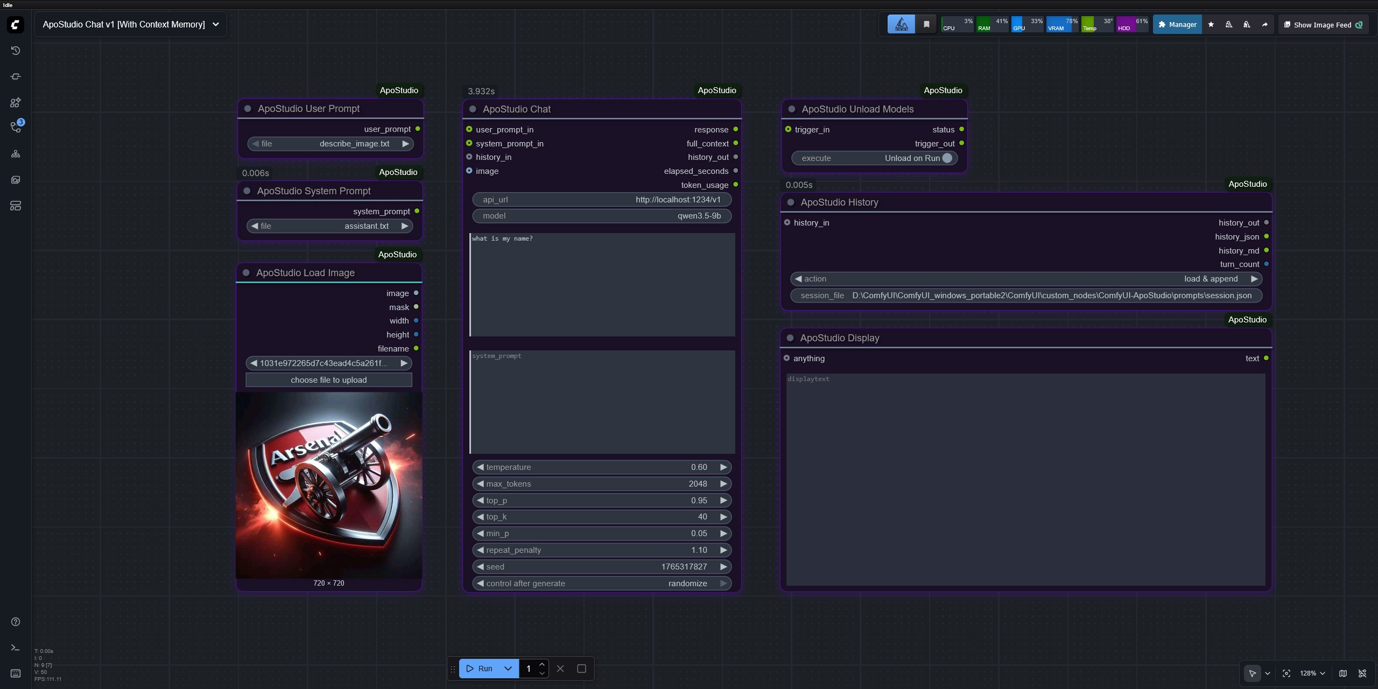Click the blue ship logo toolbar button
1378x689 pixels.
point(901,24)
